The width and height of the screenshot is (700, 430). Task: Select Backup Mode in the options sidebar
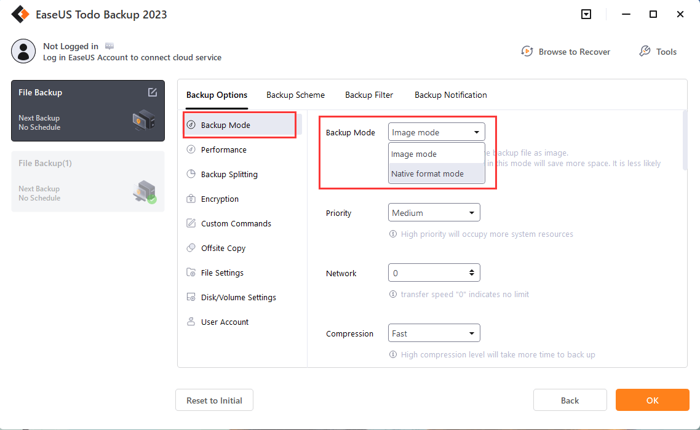(x=242, y=125)
